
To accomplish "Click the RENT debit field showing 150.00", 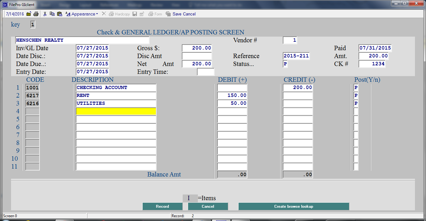I will coord(232,96).
